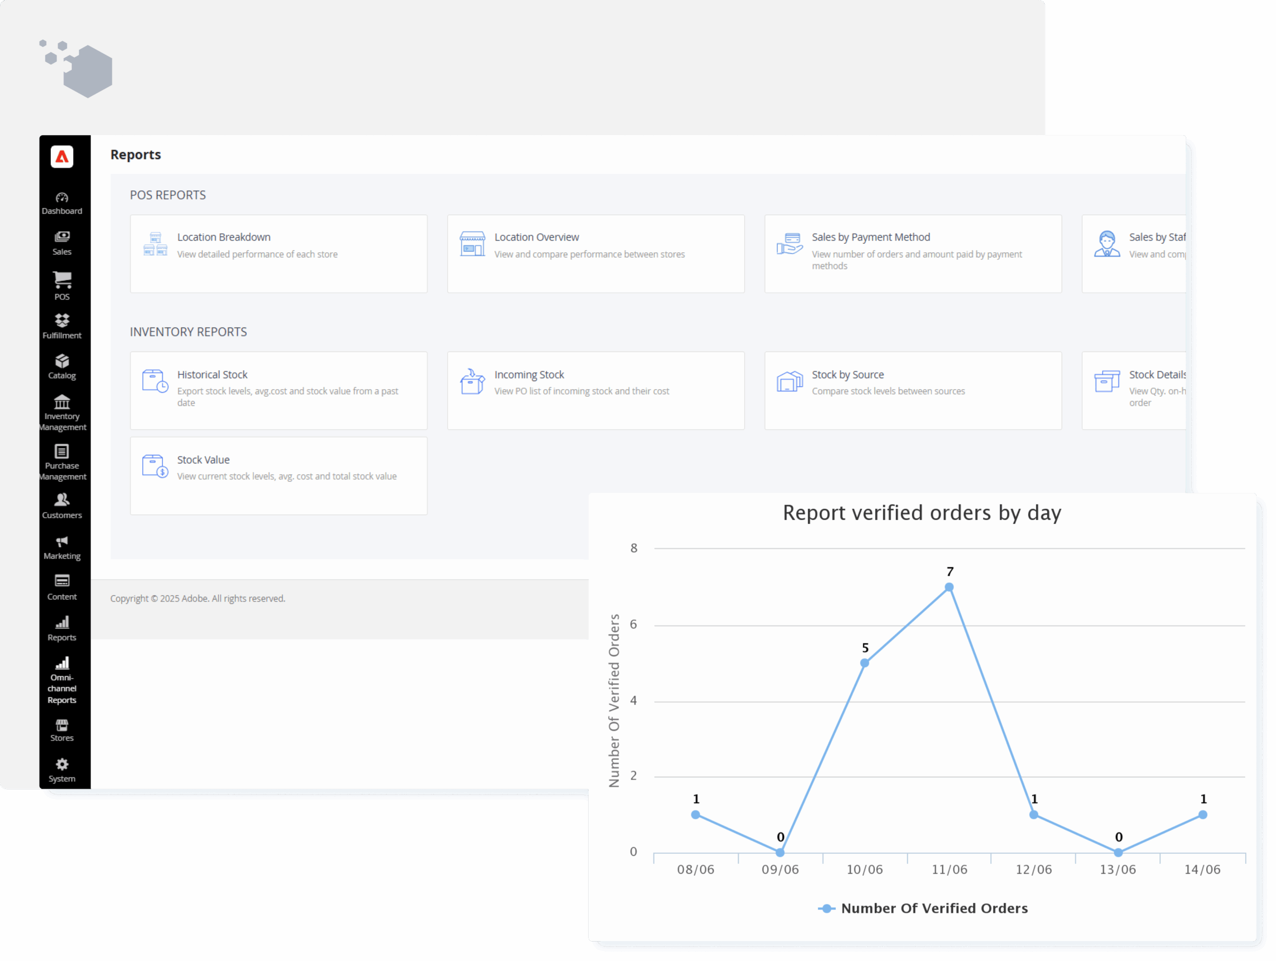Click the Incoming Stock box icon

473,382
